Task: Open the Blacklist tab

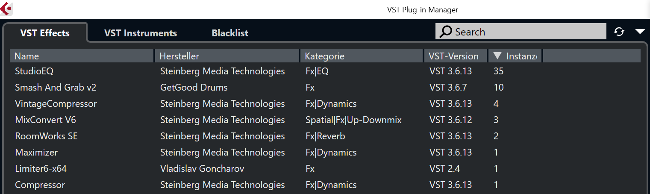Action: tap(230, 33)
